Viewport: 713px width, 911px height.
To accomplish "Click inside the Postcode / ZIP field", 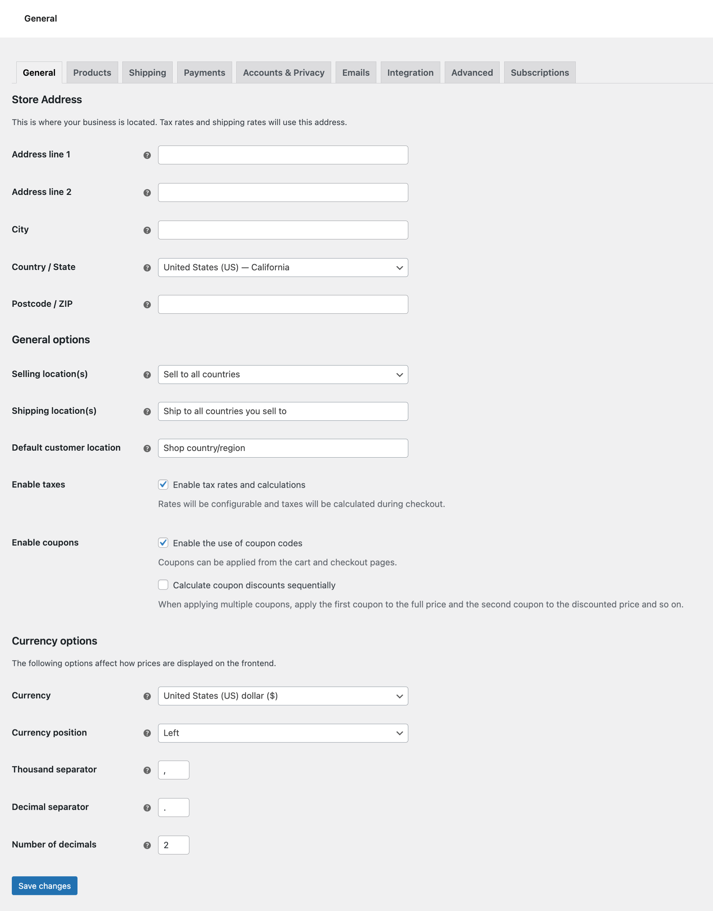I will pos(282,304).
